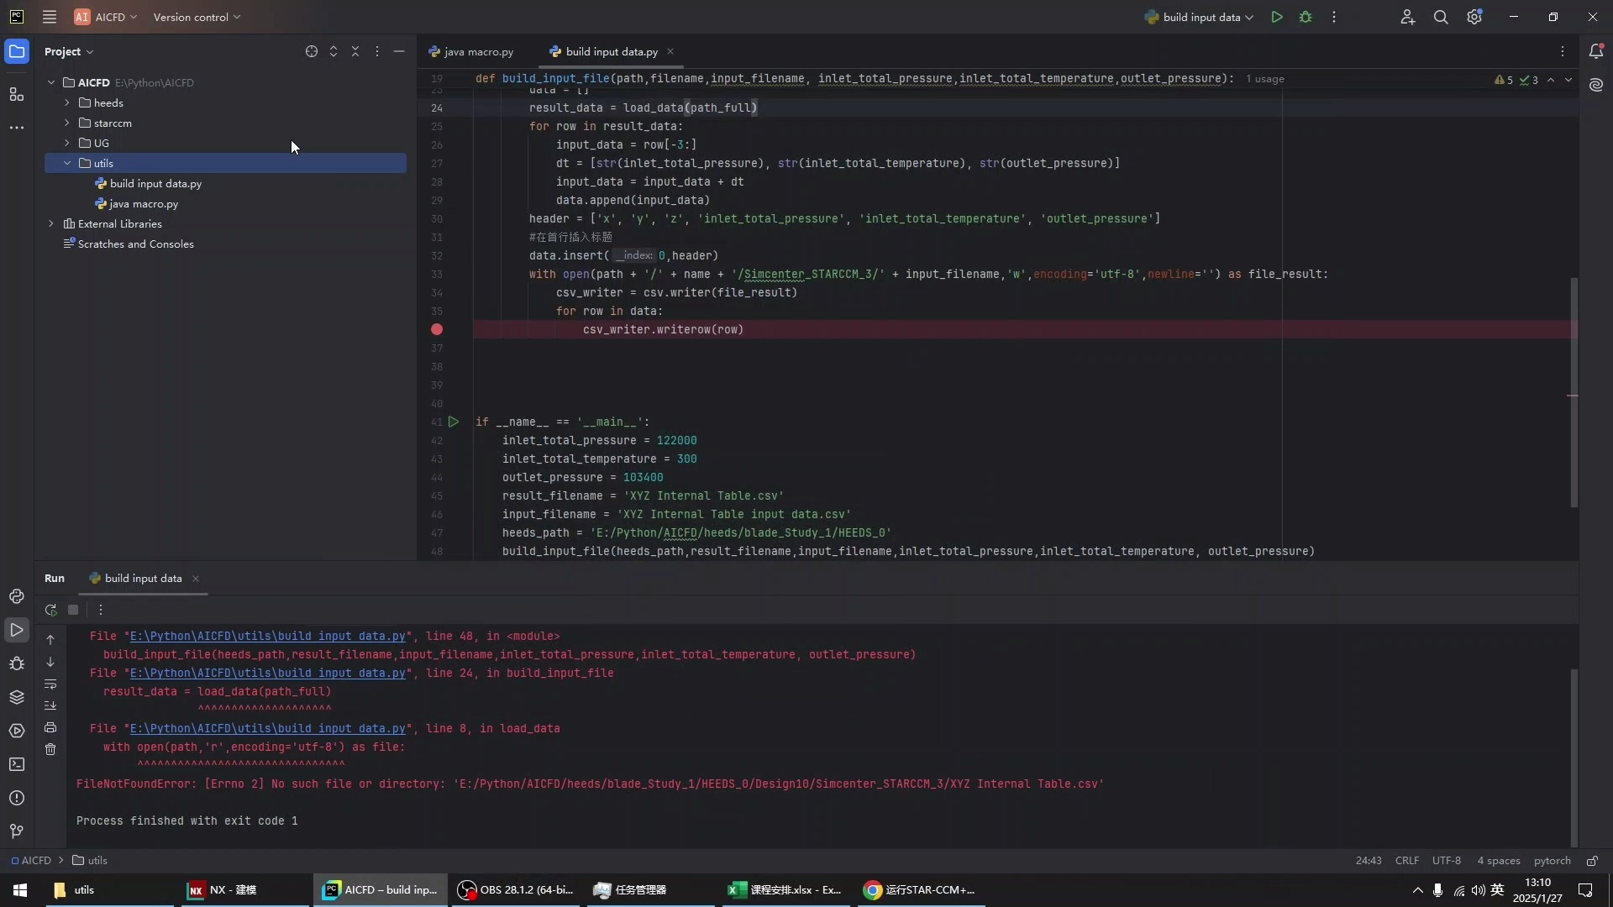Open Search Everywhere magnifier icon

[1441, 17]
